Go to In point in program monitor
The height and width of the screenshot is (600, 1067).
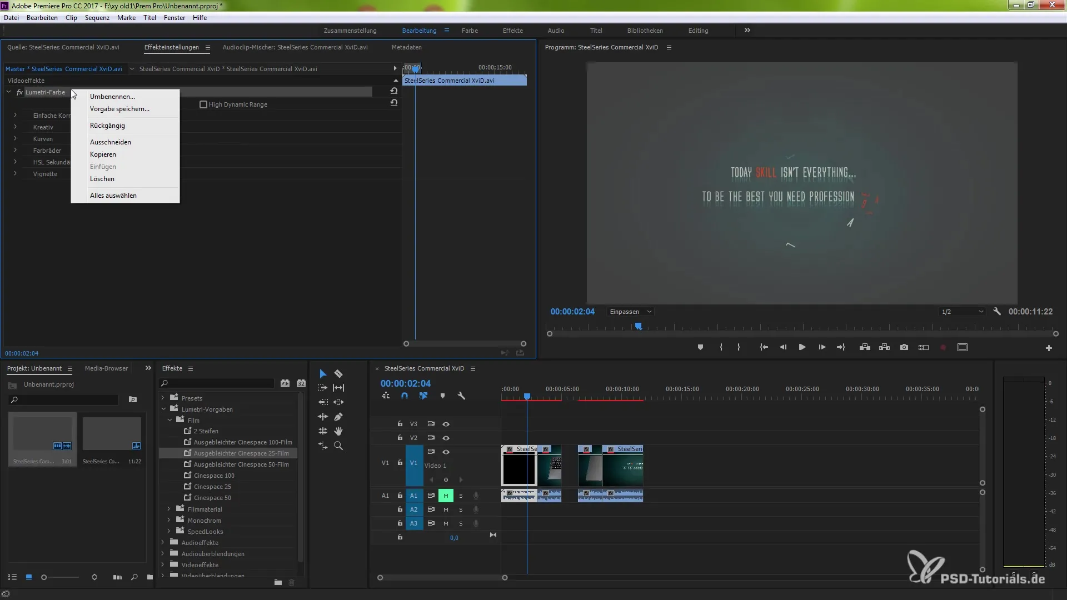coord(764,347)
